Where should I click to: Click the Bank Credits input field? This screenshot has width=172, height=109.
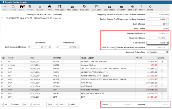click(158, 29)
